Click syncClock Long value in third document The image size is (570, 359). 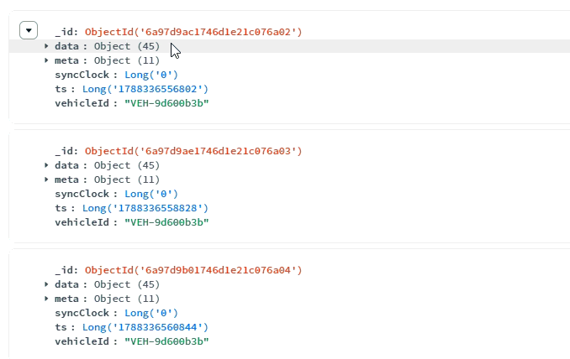coord(151,313)
